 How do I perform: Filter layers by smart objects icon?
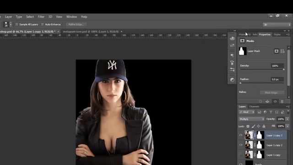click(282, 112)
